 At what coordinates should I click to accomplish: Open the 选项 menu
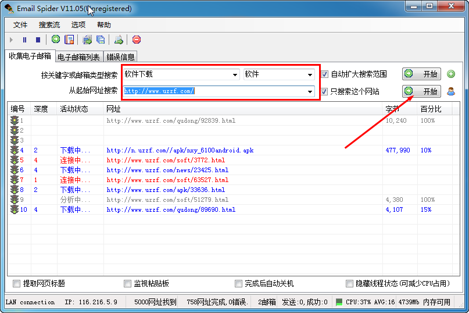point(78,25)
